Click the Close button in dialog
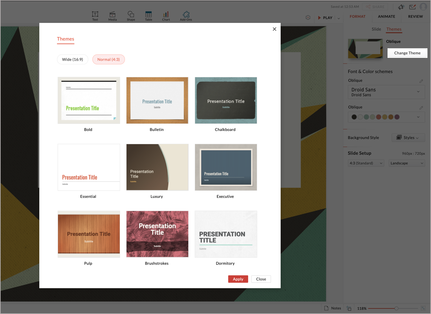 pos(261,279)
